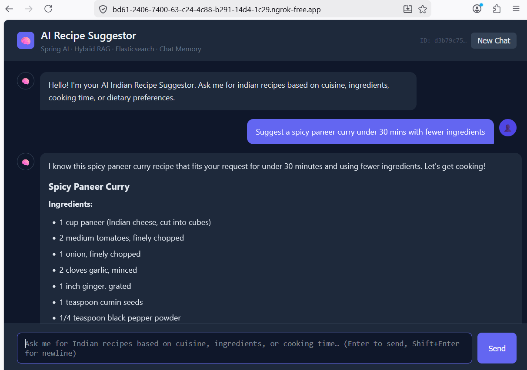Go back using browser back arrow
Screen dimensions: 527x370
(x=9, y=9)
